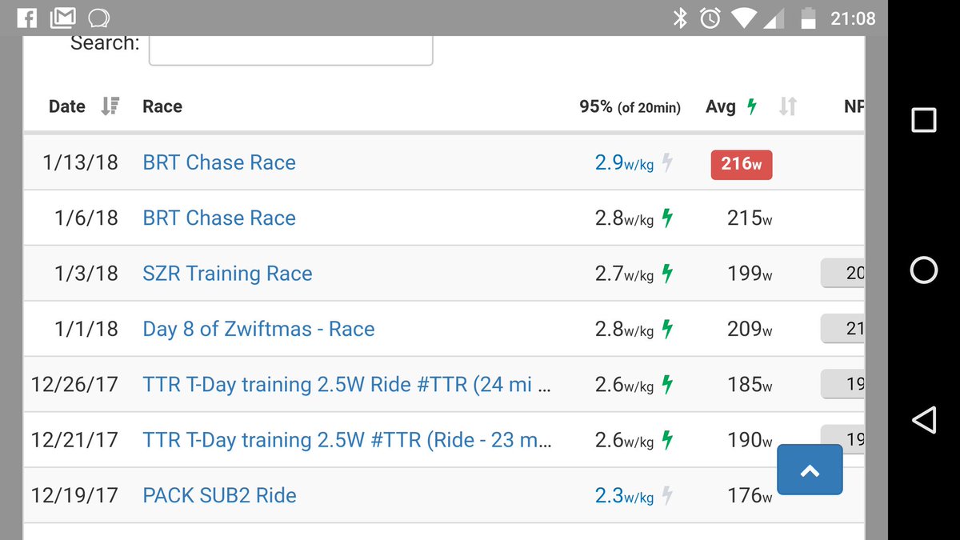This screenshot has height=540, width=960.
Task: Click the red 216w average power badge
Action: [x=741, y=164]
